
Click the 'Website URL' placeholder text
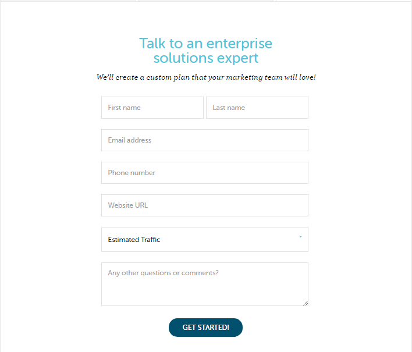tap(128, 205)
